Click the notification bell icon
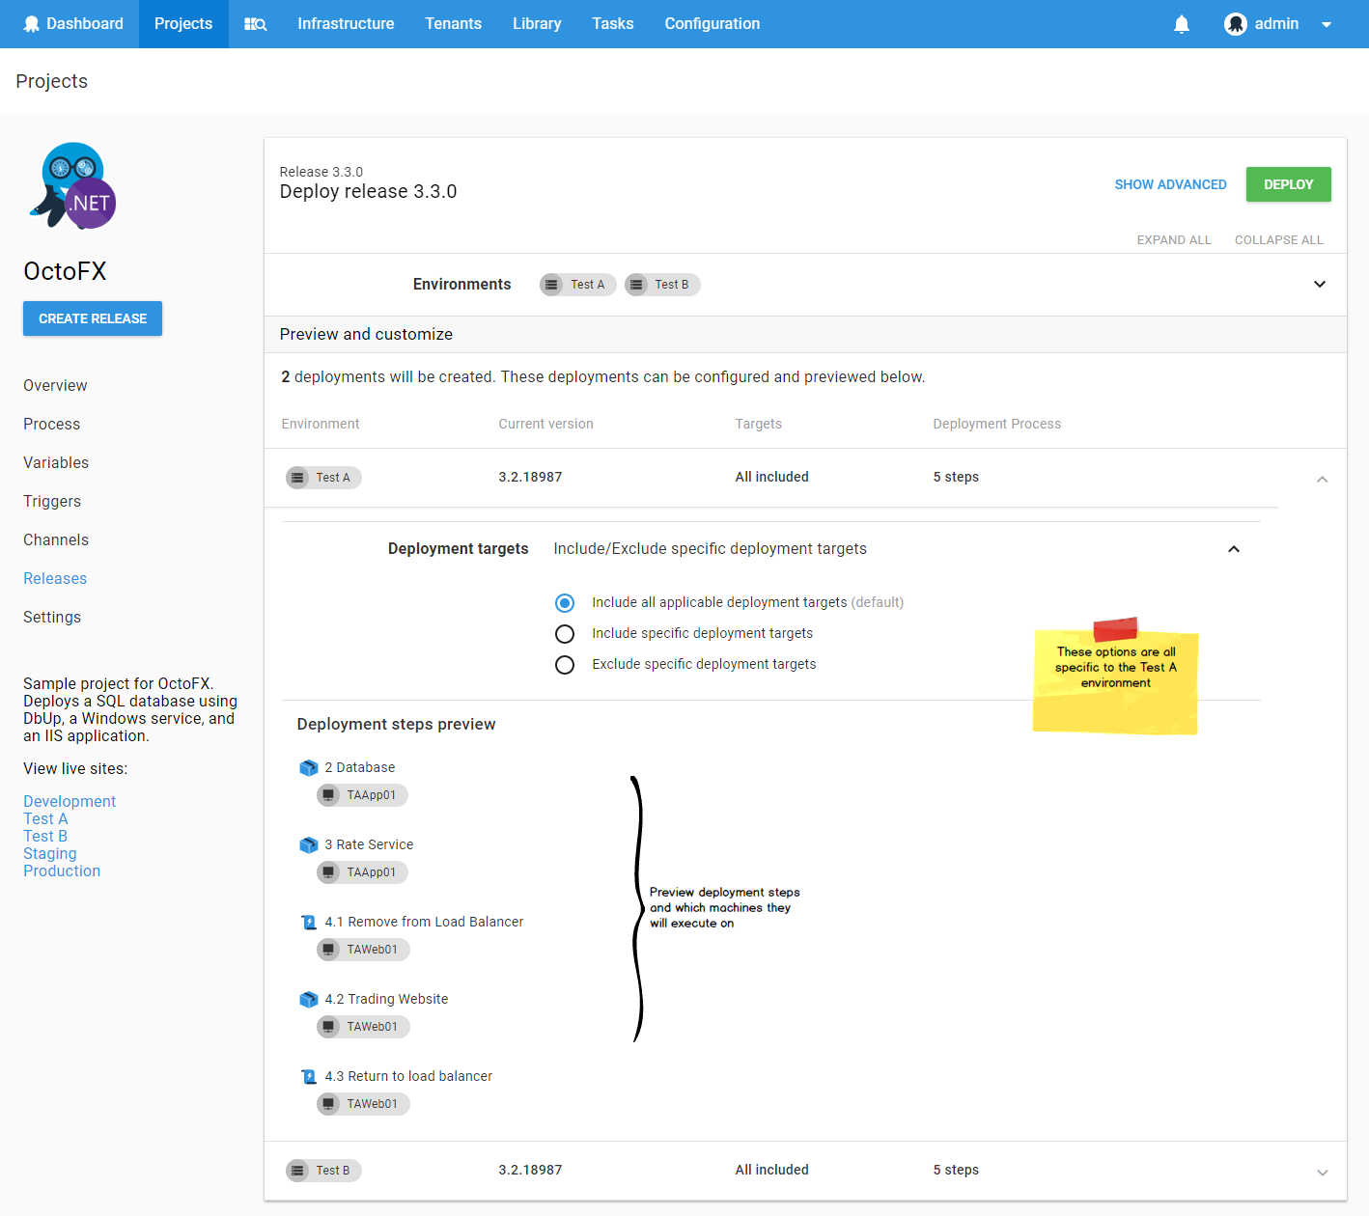This screenshot has height=1216, width=1369. (1181, 23)
